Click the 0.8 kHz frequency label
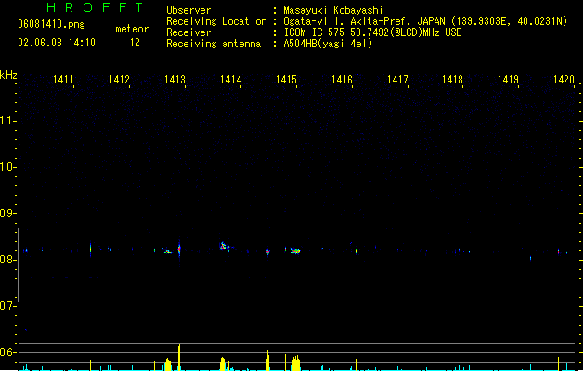 click(x=7, y=260)
